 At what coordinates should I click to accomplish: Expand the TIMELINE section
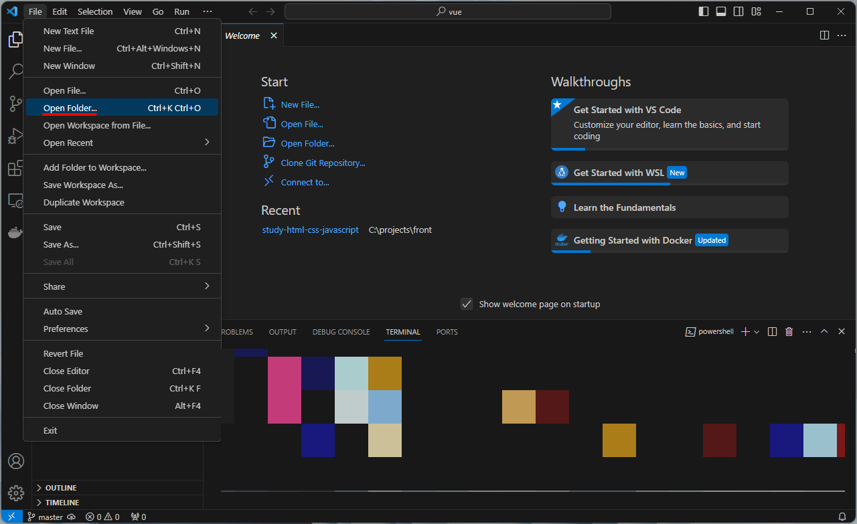click(117, 503)
